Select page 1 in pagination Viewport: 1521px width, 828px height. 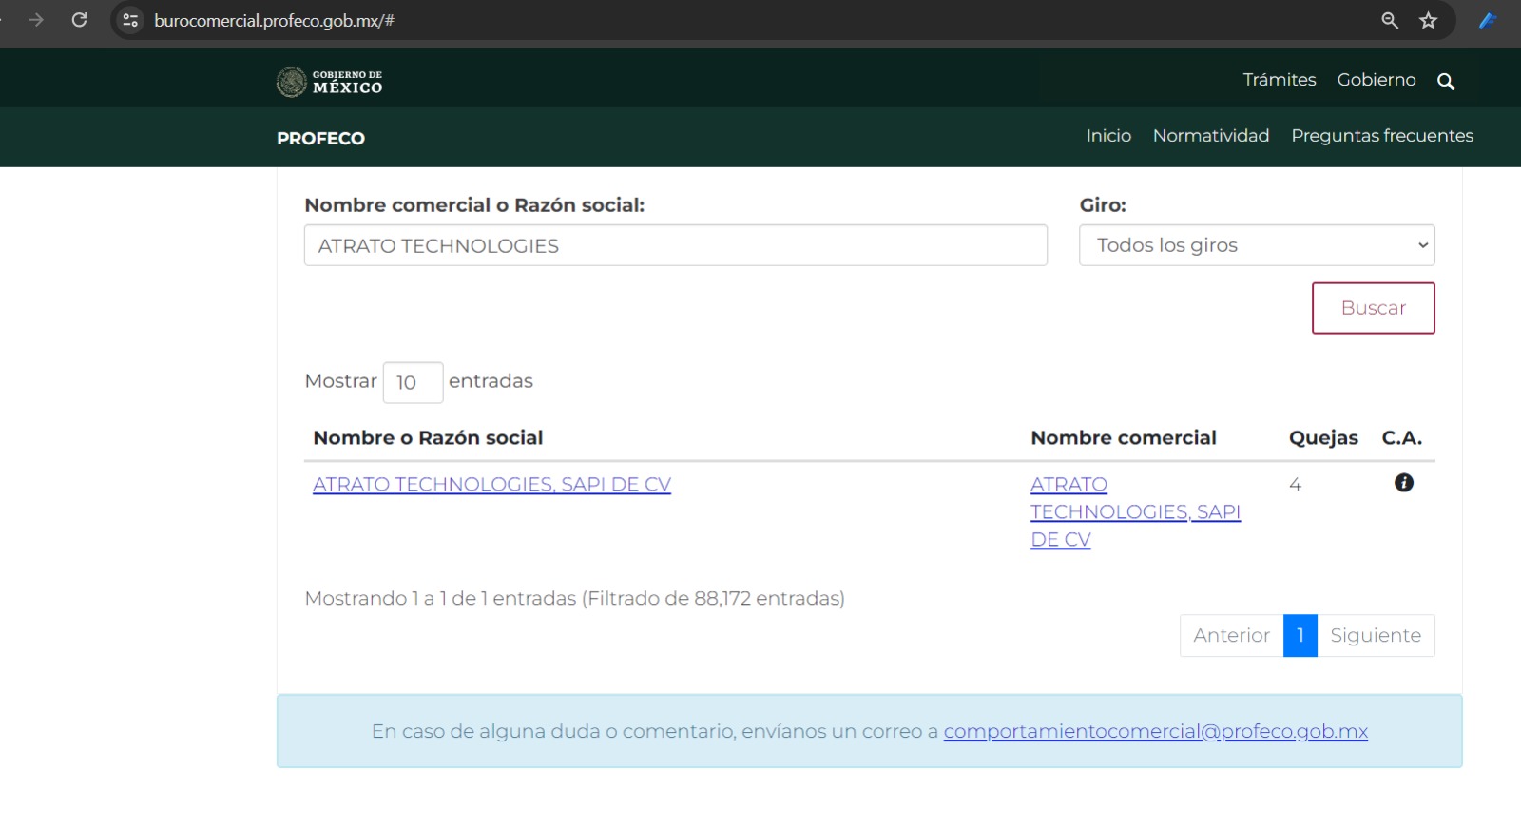pyautogui.click(x=1300, y=635)
